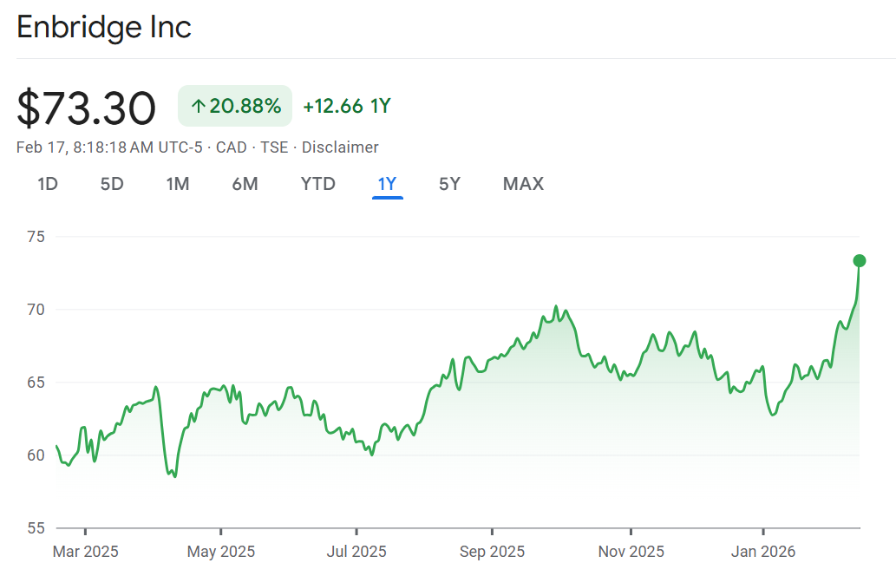Open the Disclaimer link
Image resolution: width=896 pixels, height=576 pixels.
point(340,147)
